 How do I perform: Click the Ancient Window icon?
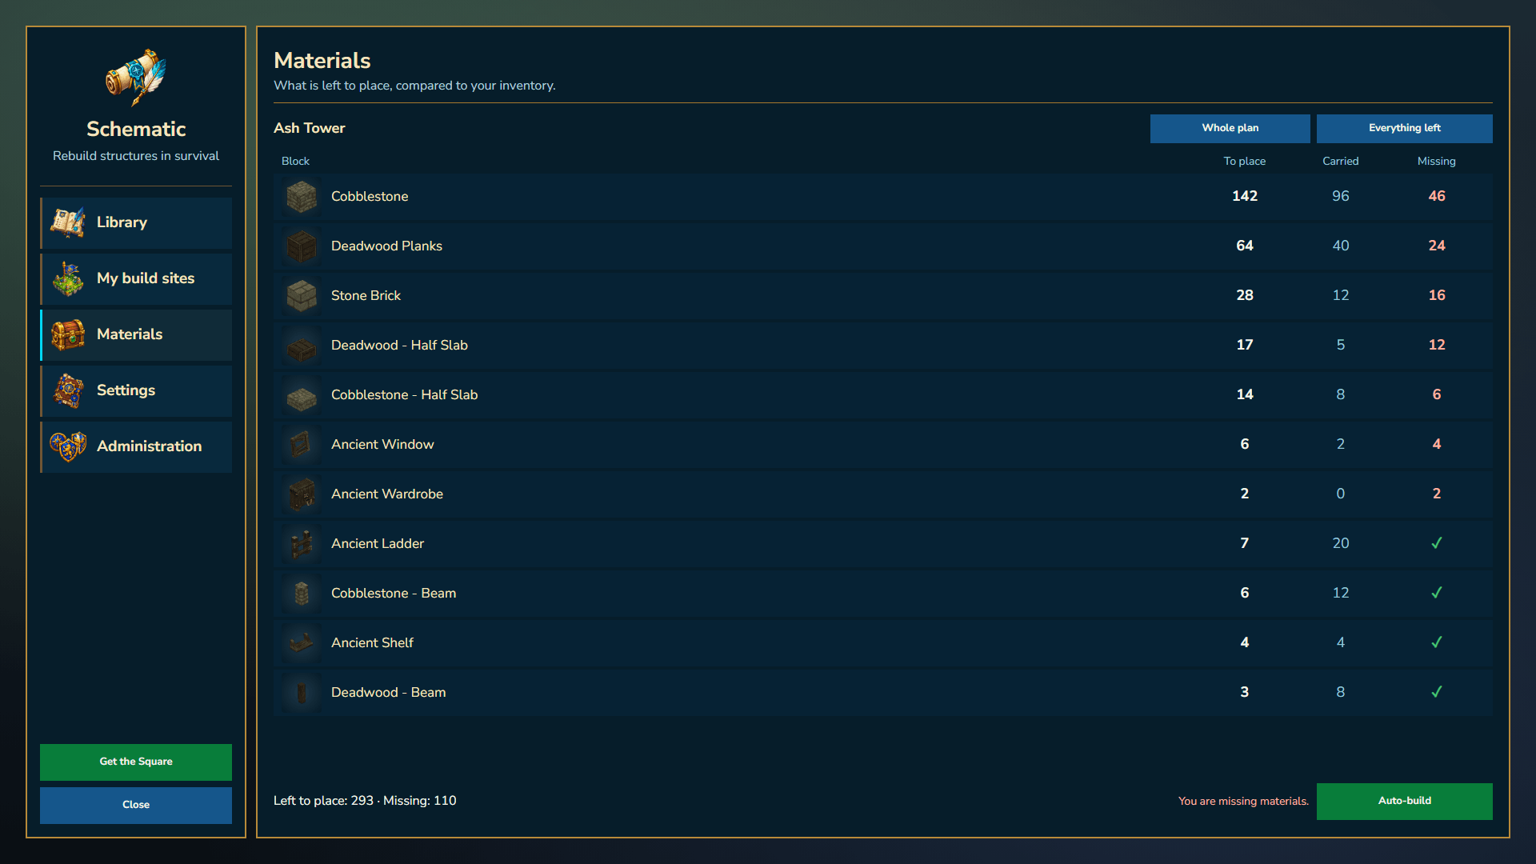coord(302,445)
